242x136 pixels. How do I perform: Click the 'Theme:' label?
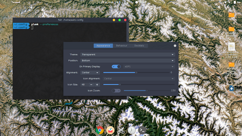pos(74,54)
